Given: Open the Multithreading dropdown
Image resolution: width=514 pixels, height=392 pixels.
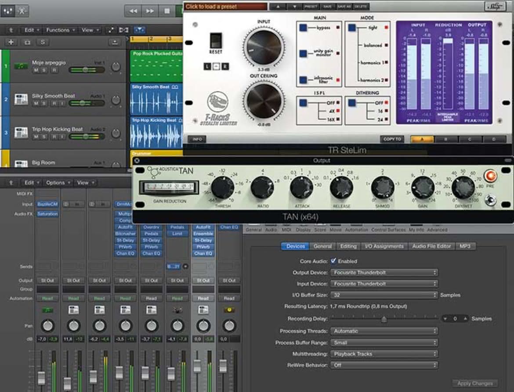Looking at the screenshot, I should pos(384,354).
